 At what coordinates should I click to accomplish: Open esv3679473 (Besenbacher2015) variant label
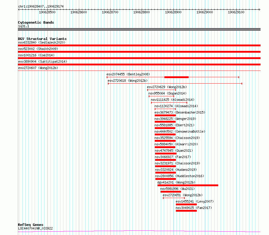180,112
